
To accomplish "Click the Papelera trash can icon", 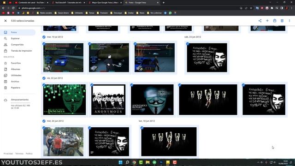I will pos(6,88).
